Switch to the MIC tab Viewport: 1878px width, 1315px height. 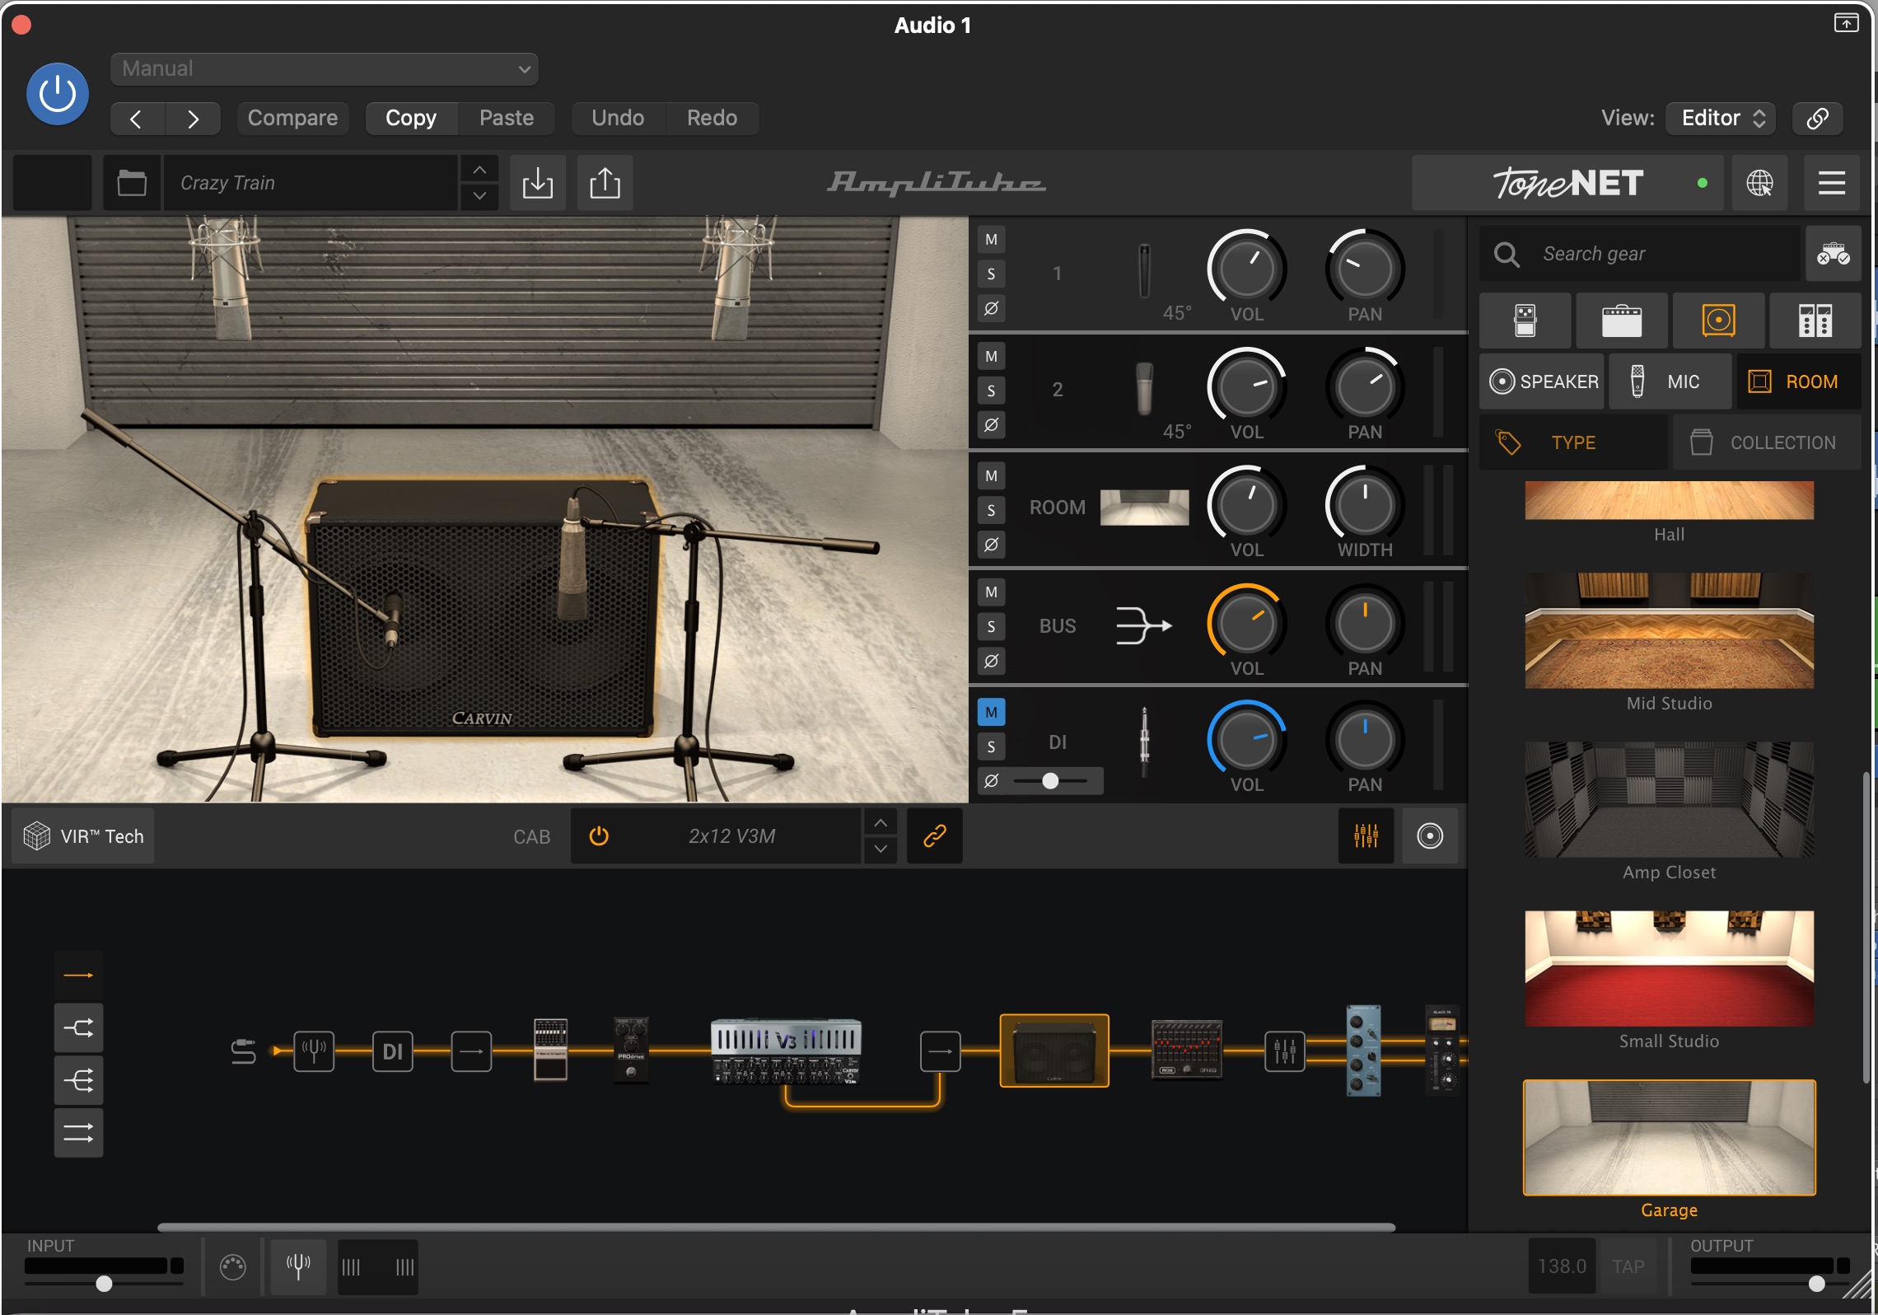(x=1670, y=381)
